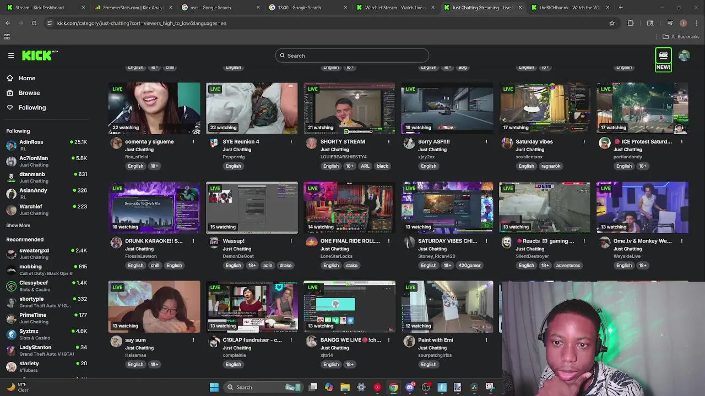705x396 pixels.
Task: Open xjay2xx streamer avatar
Action: click(409, 143)
